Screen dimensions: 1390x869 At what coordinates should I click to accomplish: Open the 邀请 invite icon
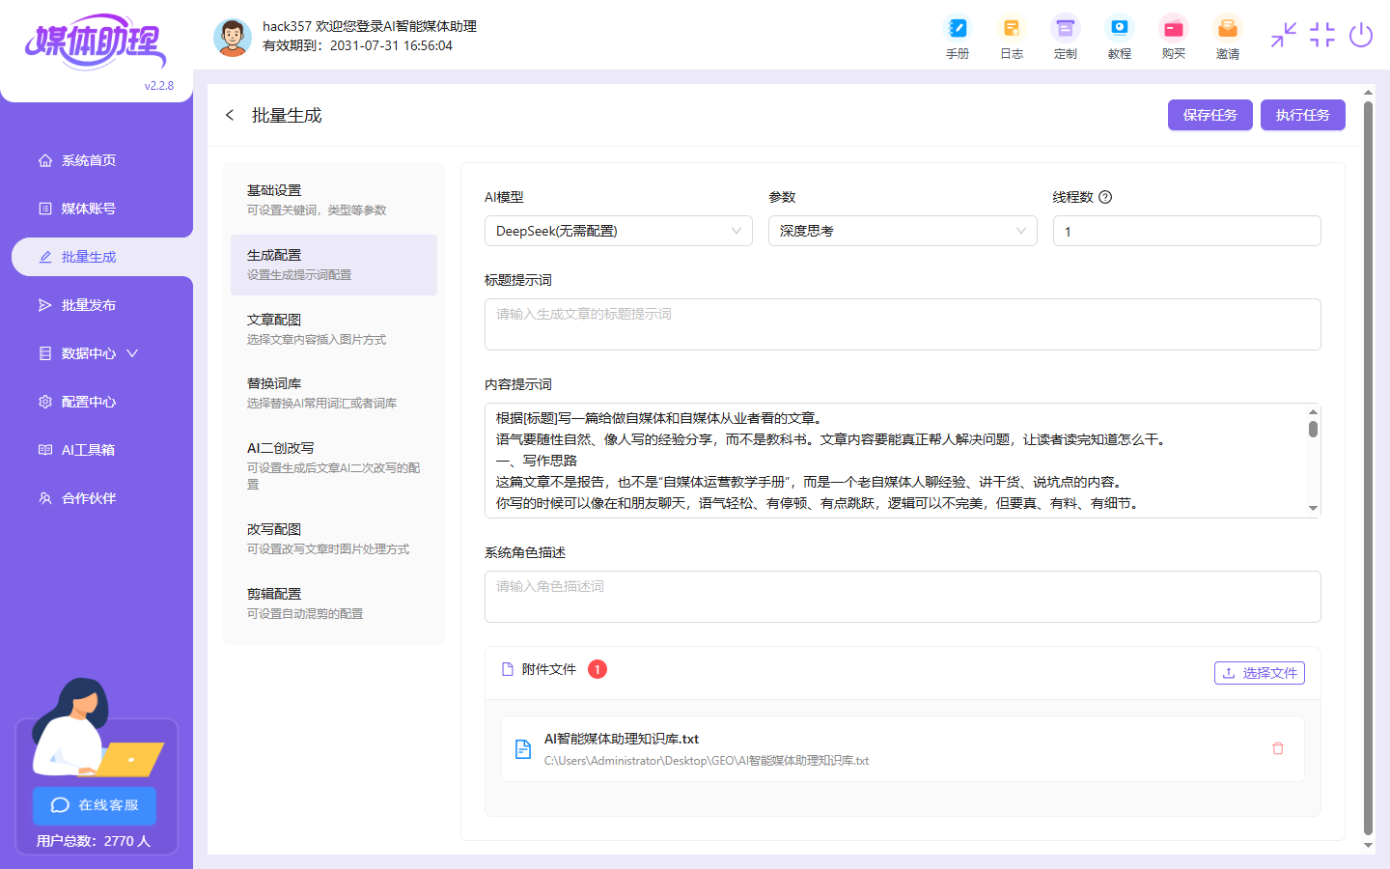click(1227, 36)
